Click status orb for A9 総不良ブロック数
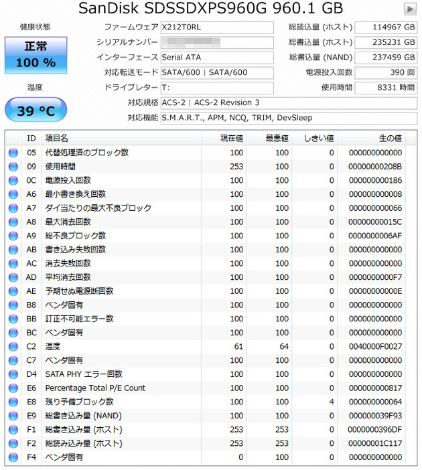 point(13,236)
